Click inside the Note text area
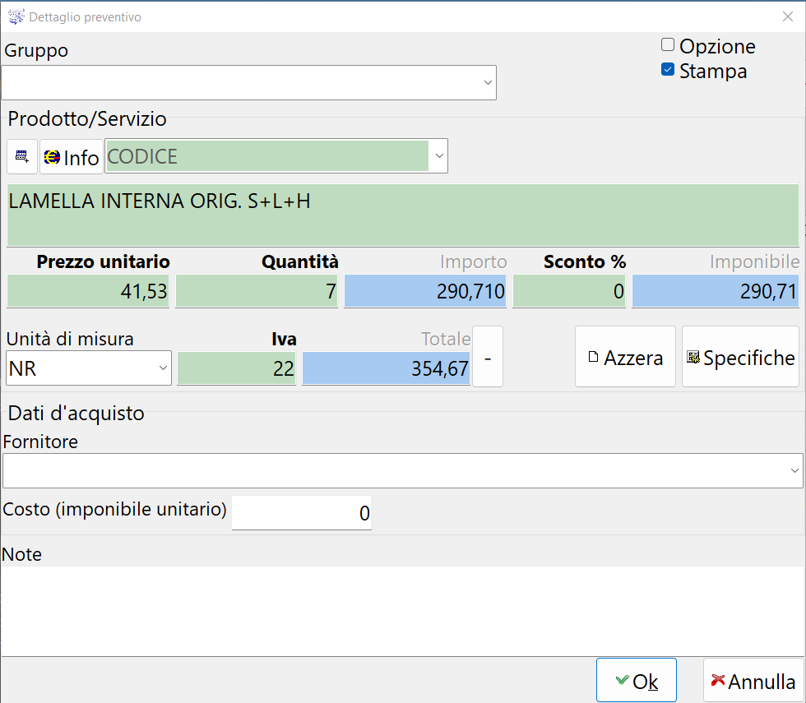 (x=401, y=608)
